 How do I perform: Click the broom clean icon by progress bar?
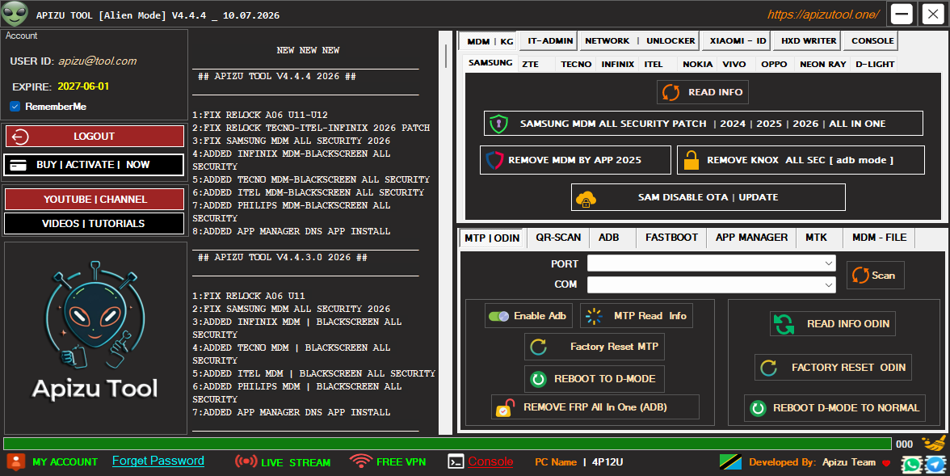pos(933,444)
